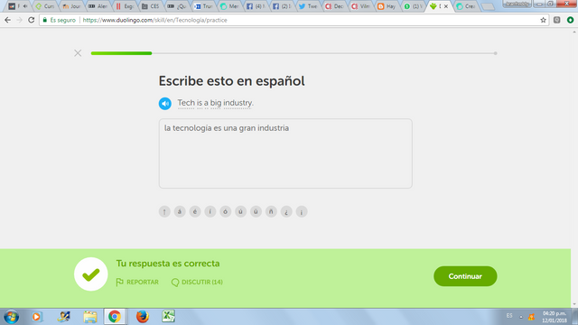Click the ES language indicator in tray

click(x=509, y=316)
